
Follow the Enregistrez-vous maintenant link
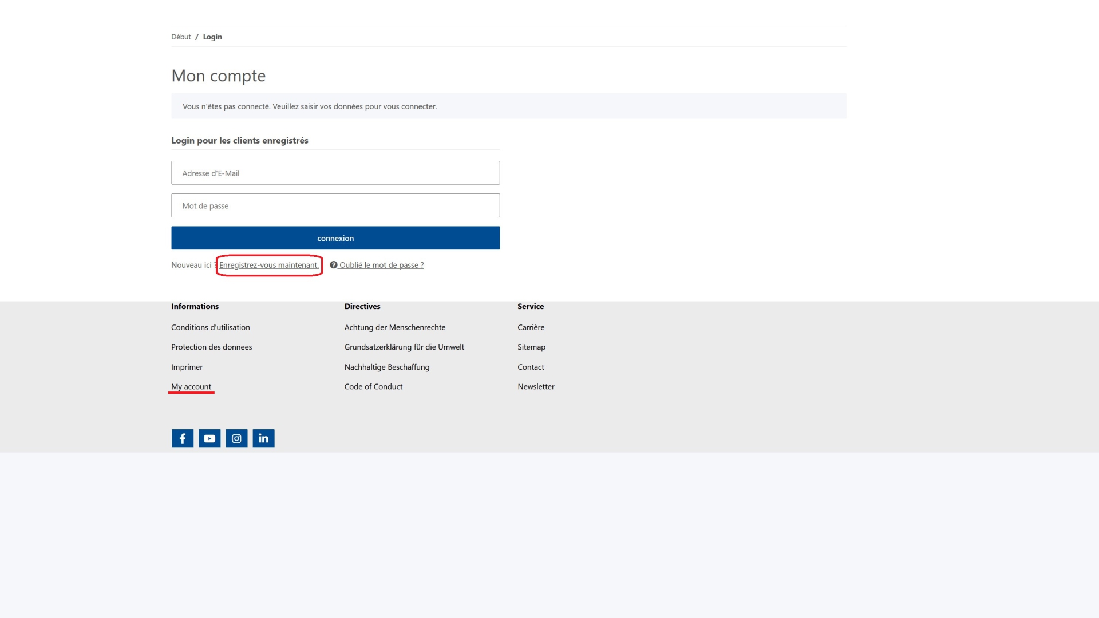click(268, 265)
